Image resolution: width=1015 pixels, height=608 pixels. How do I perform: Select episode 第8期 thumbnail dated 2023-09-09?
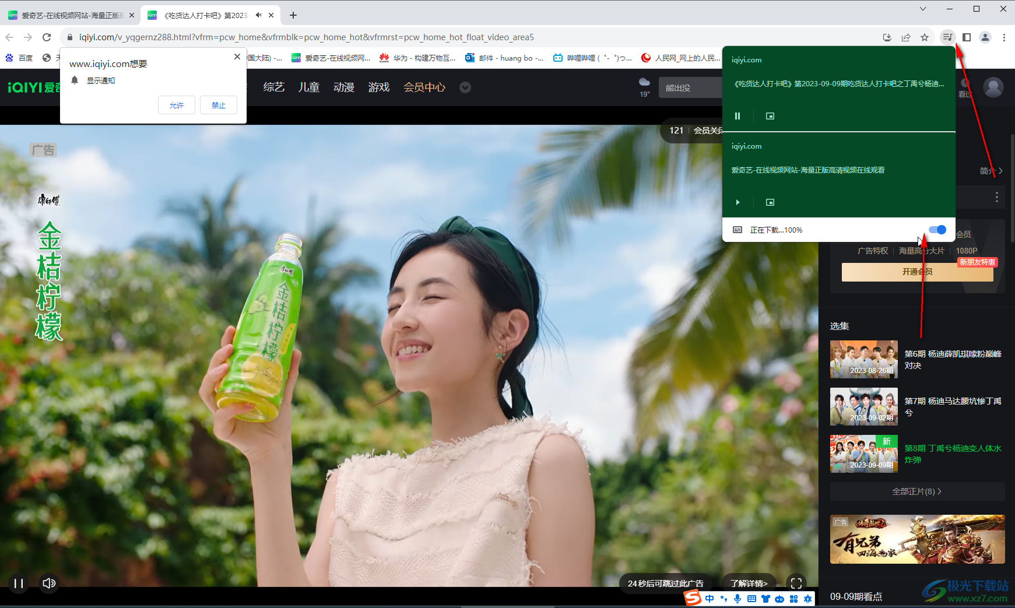864,454
